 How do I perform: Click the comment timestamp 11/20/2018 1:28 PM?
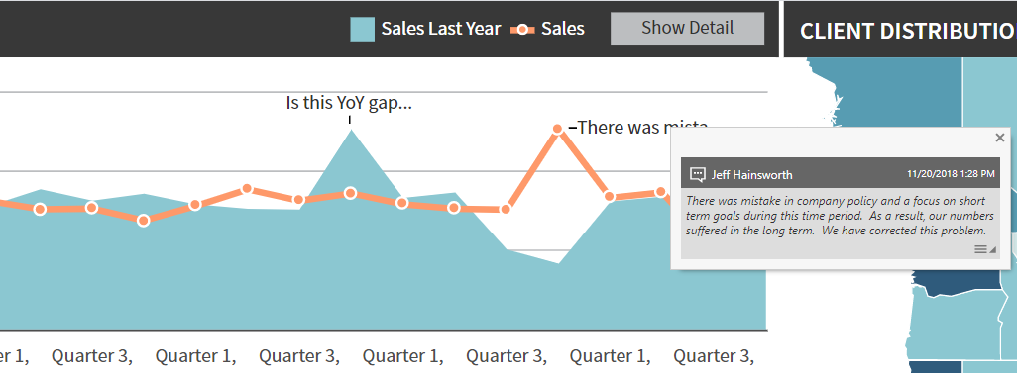click(x=951, y=174)
